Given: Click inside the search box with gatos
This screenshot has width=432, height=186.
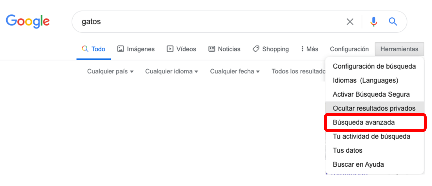Looking at the screenshot, I should [x=208, y=22].
